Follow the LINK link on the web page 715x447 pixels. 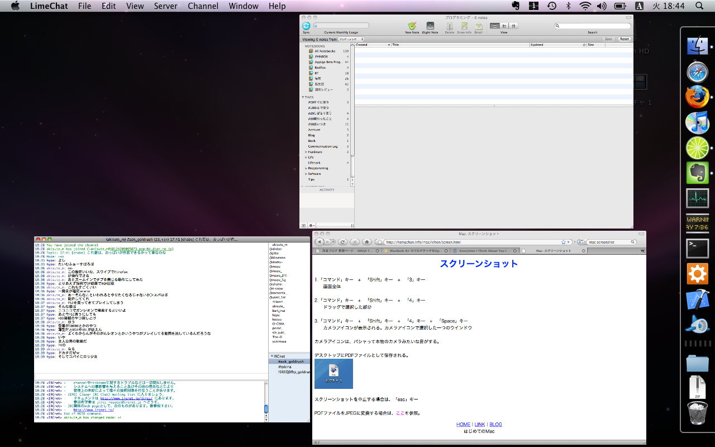480,425
